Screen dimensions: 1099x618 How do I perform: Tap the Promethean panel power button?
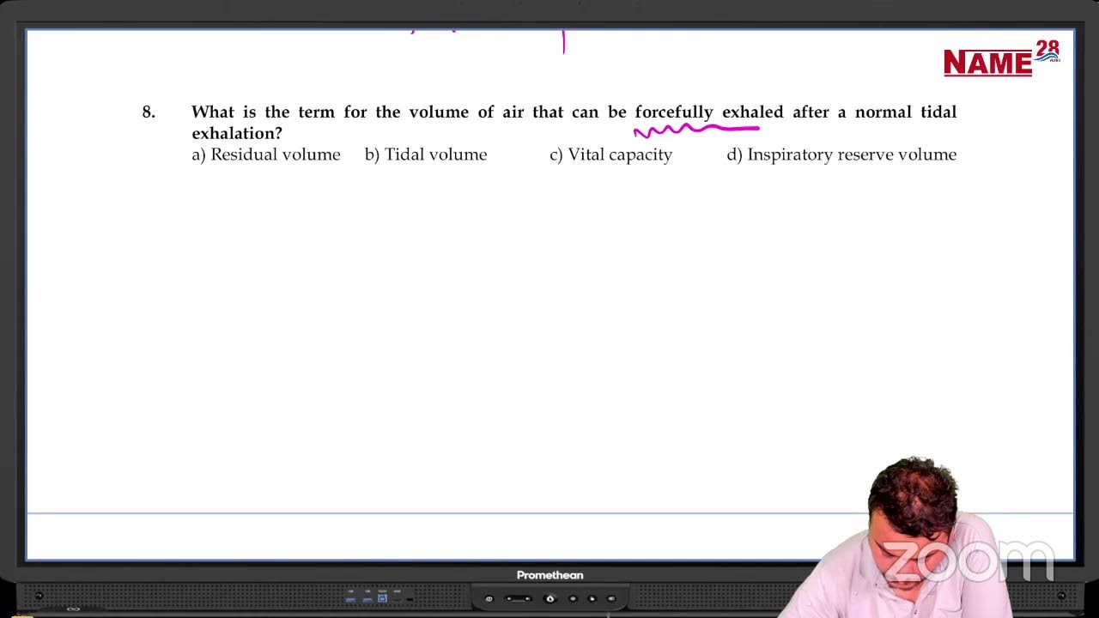489,598
